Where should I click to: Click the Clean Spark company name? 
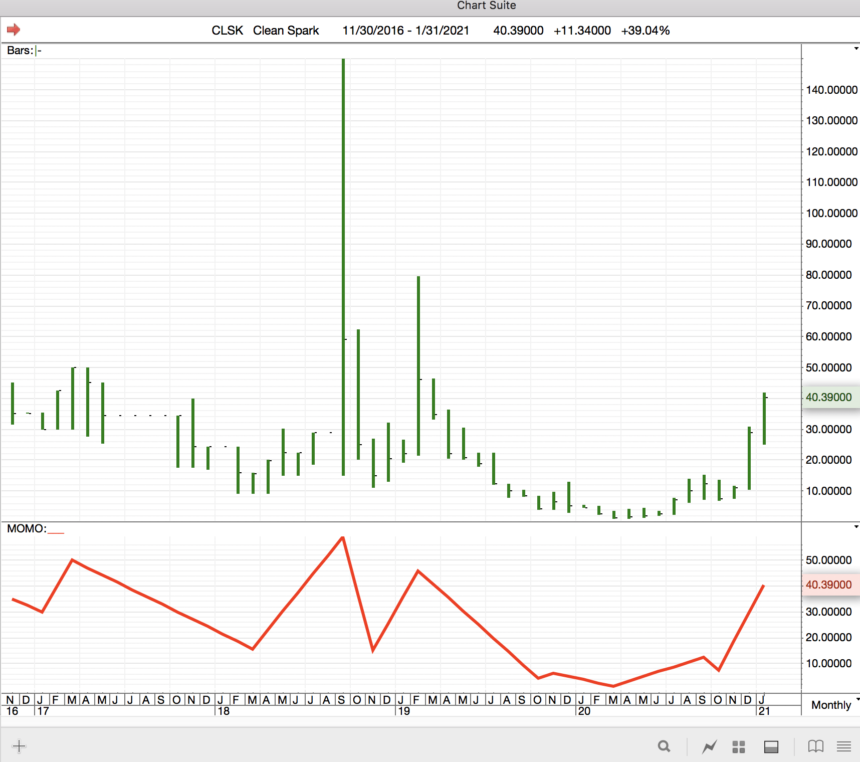point(286,31)
